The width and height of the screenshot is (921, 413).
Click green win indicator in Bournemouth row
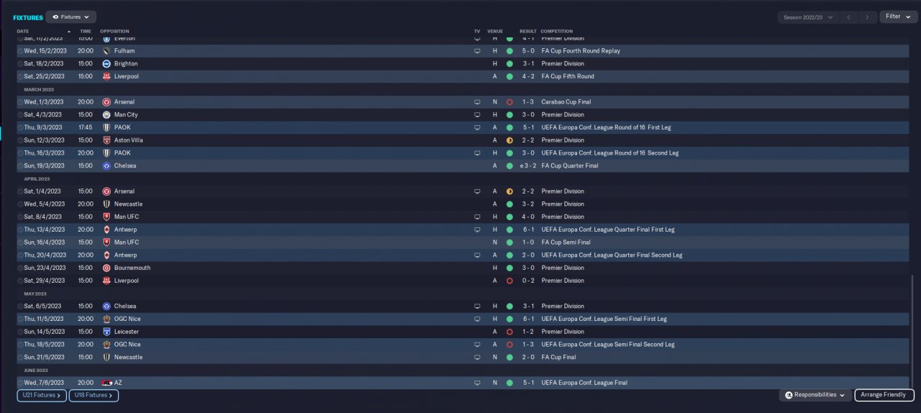[509, 268]
